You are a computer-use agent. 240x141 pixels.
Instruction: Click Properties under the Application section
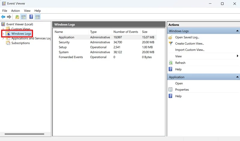pos(182,90)
